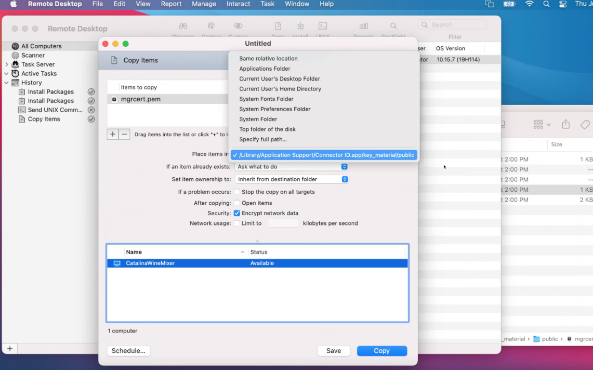Open macOS Spotlight search in menu bar
The height and width of the screenshot is (370, 593).
(546, 4)
